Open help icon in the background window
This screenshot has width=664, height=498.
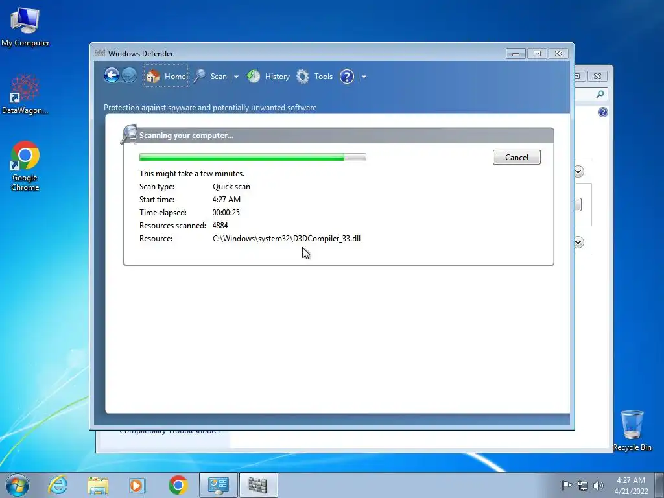pyautogui.click(x=603, y=112)
